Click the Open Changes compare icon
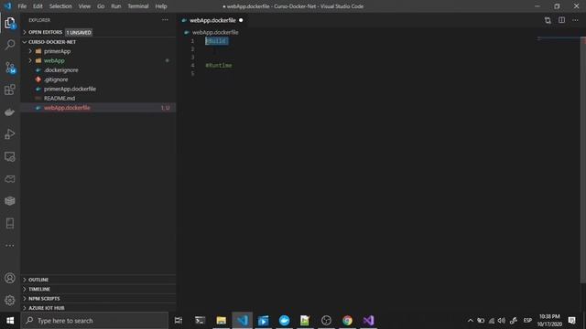The width and height of the screenshot is (586, 329). tap(548, 20)
